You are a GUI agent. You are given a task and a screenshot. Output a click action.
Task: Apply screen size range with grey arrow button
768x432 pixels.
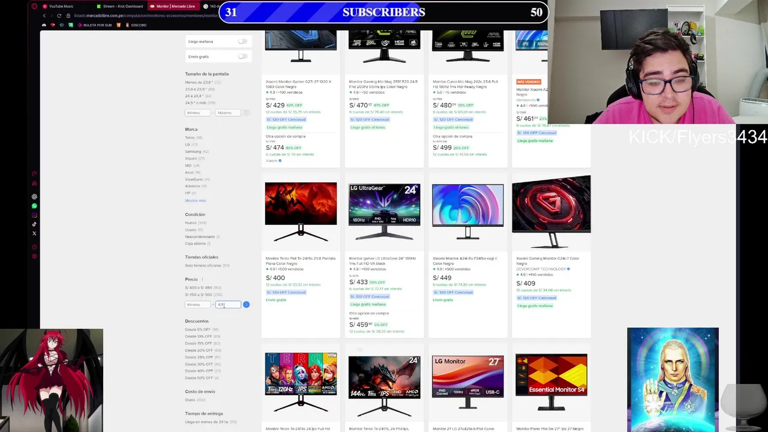click(246, 113)
